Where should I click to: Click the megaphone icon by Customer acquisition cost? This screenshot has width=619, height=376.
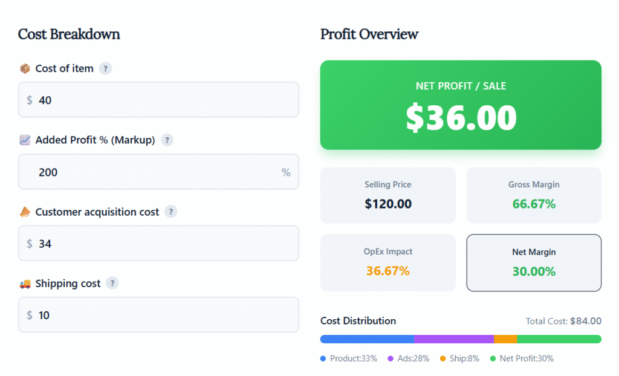(x=25, y=212)
